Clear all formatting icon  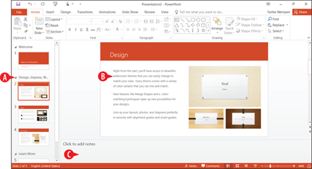120,21
